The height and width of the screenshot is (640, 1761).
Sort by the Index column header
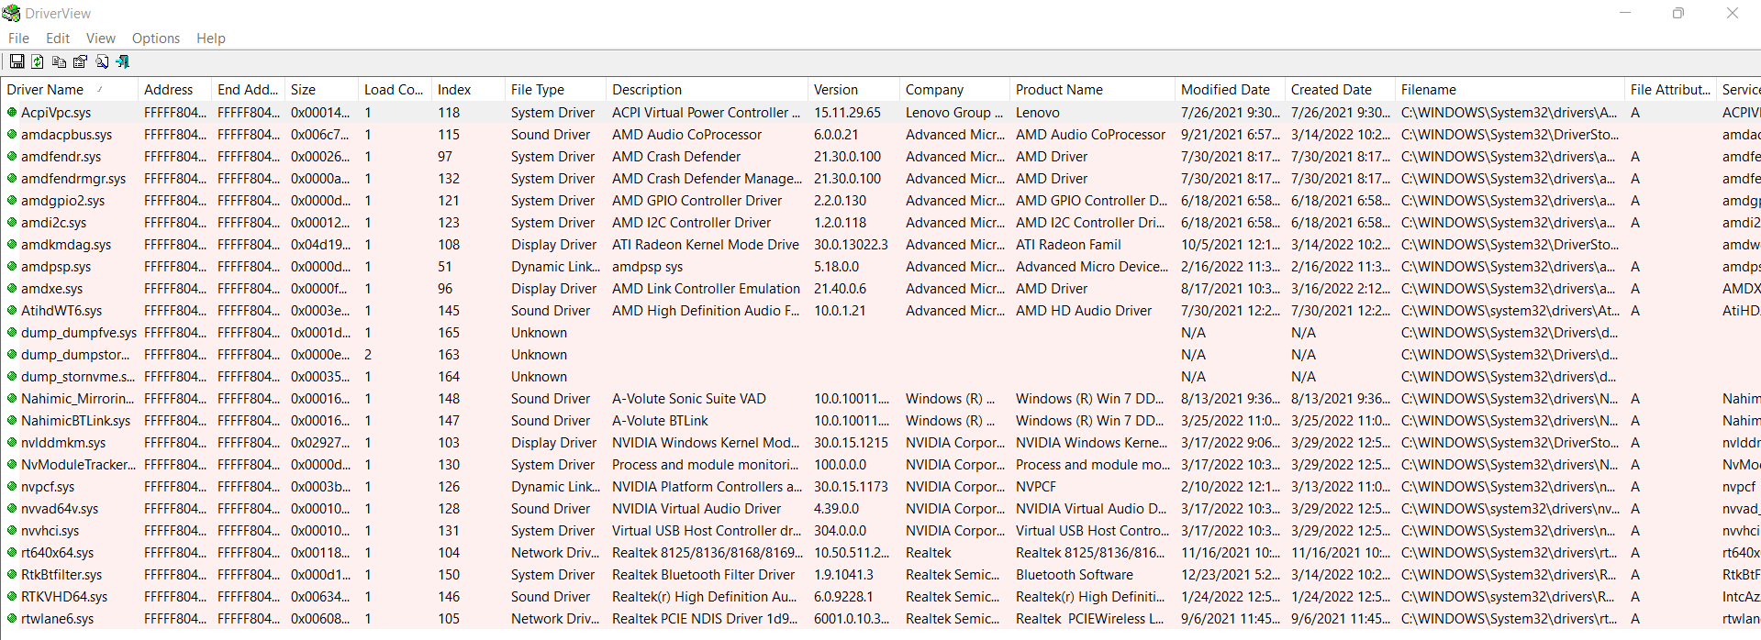pos(468,89)
